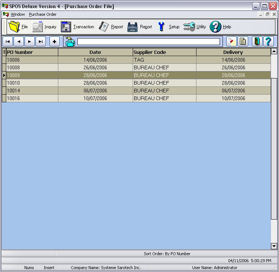Viewport: 279px width, 272px height.
Task: Click the search printer-hand icon
Action: (70, 42)
